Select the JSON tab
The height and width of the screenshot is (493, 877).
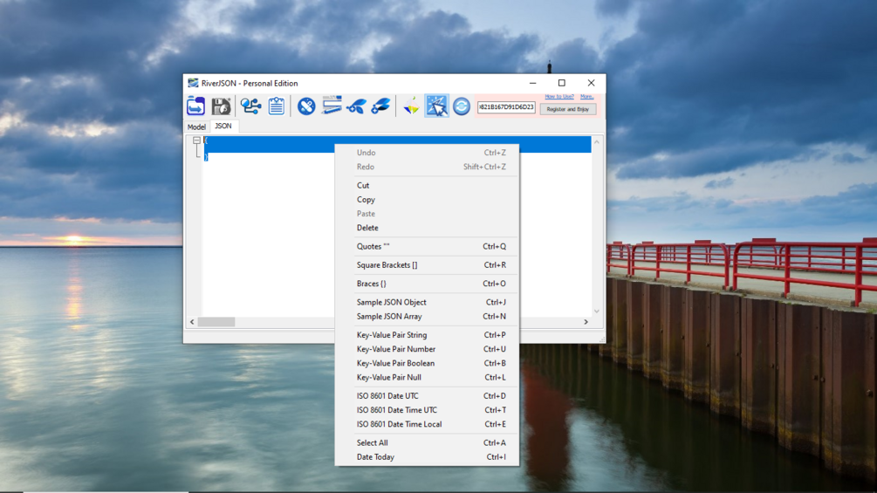click(x=223, y=126)
